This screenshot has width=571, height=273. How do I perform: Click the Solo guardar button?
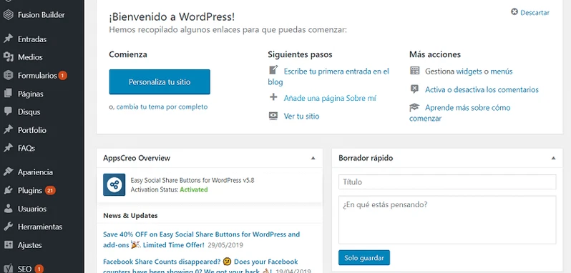[x=363, y=258]
